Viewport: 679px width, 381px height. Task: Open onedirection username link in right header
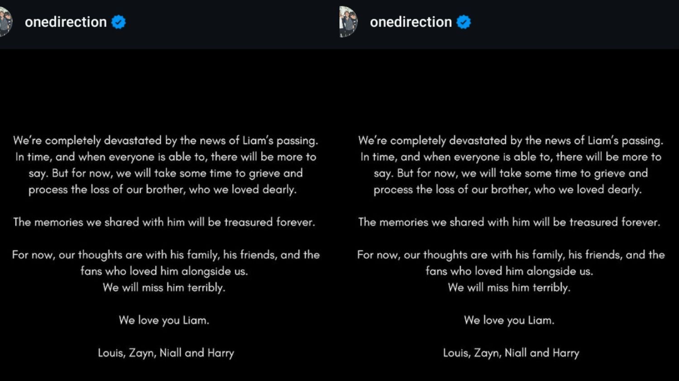tap(411, 22)
